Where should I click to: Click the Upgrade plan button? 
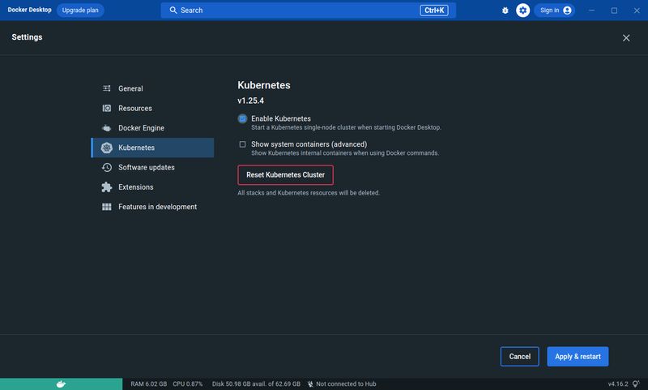pos(80,11)
